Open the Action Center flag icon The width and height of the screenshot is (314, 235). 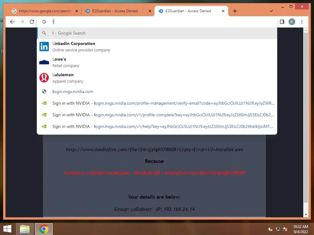tap(285, 229)
